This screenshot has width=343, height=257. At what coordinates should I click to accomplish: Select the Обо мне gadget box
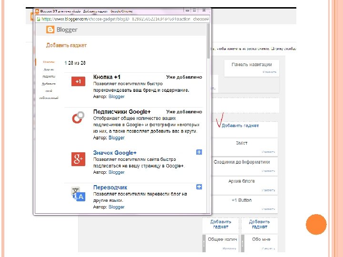[260, 243]
